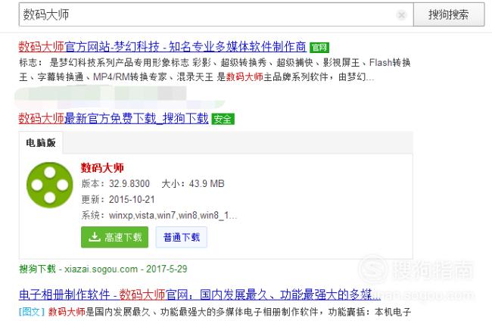Clear the search box with the X icon
The width and height of the screenshot is (492, 321).
tap(401, 14)
